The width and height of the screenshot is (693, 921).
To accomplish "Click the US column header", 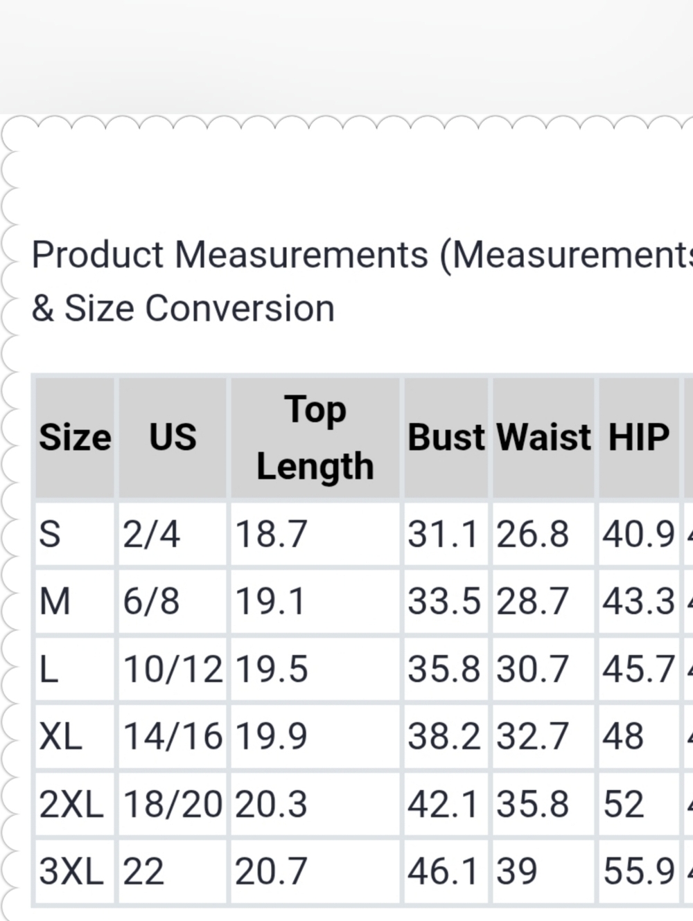I will 173,438.
